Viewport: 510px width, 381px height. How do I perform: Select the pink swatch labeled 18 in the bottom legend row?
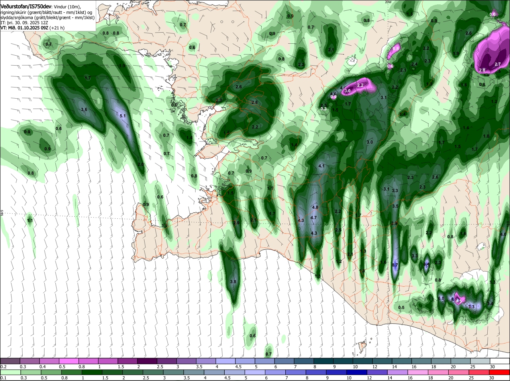(438, 372)
